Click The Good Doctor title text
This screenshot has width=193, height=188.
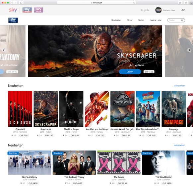coord(163,177)
